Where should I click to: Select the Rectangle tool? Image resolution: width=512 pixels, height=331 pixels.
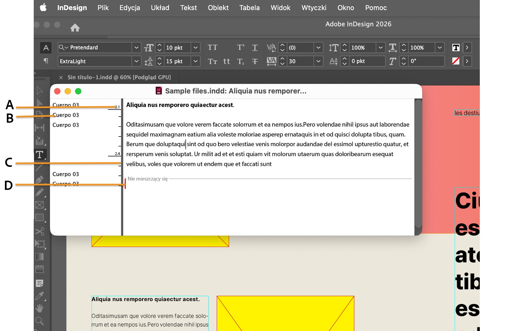40,217
